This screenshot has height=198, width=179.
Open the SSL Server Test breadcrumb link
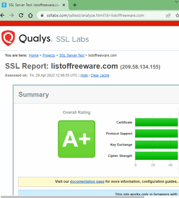point(72,55)
